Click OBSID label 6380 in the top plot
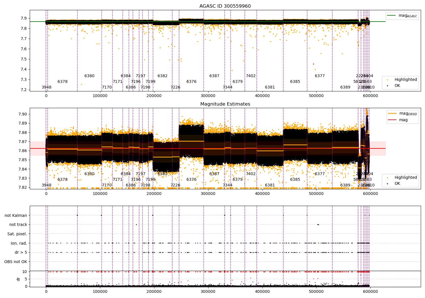 point(90,76)
